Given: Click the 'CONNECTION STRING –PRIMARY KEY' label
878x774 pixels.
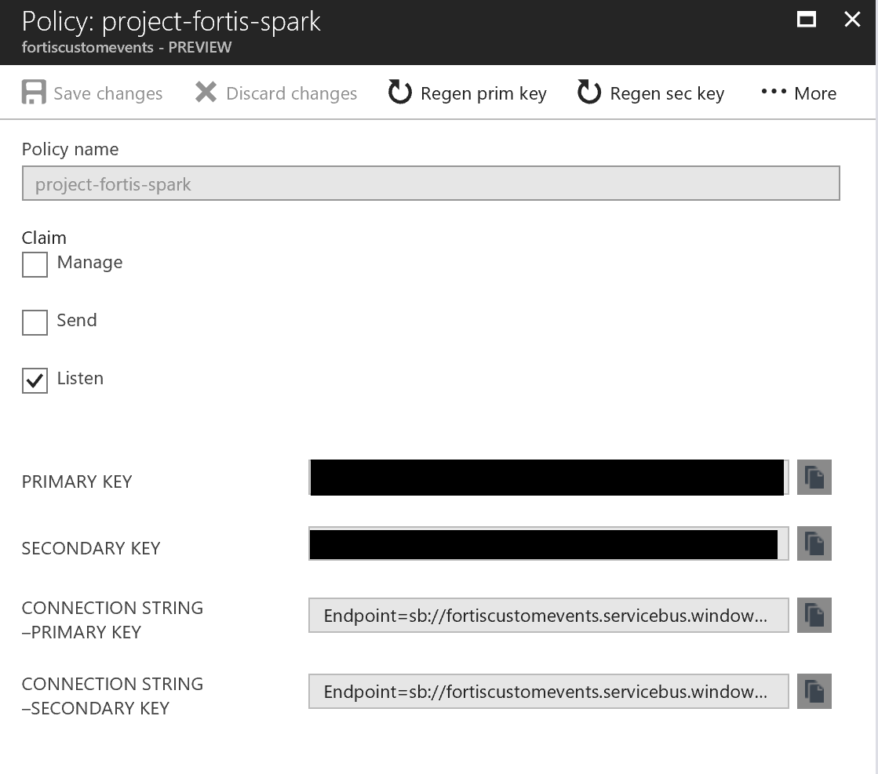Looking at the screenshot, I should click(112, 620).
